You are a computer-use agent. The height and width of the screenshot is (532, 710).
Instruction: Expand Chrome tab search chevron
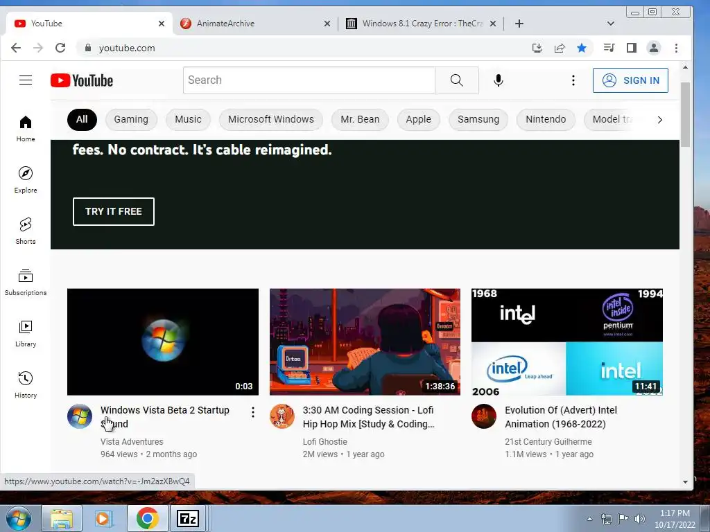[x=611, y=24]
